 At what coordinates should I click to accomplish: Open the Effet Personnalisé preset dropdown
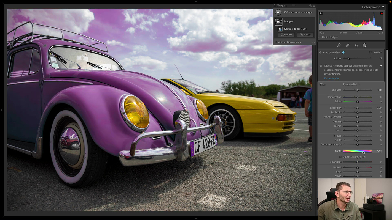point(351,84)
